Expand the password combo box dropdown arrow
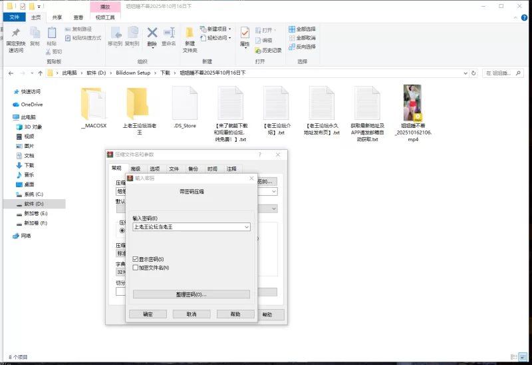This screenshot has width=532, height=365. [247, 227]
